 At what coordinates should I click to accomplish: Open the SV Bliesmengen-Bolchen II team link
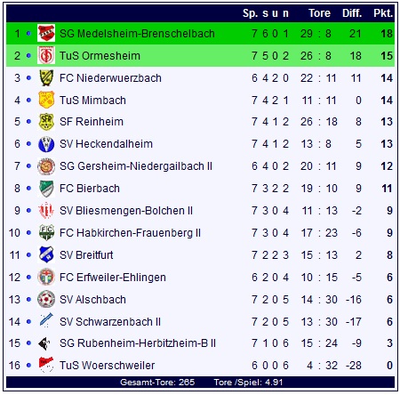click(x=126, y=211)
